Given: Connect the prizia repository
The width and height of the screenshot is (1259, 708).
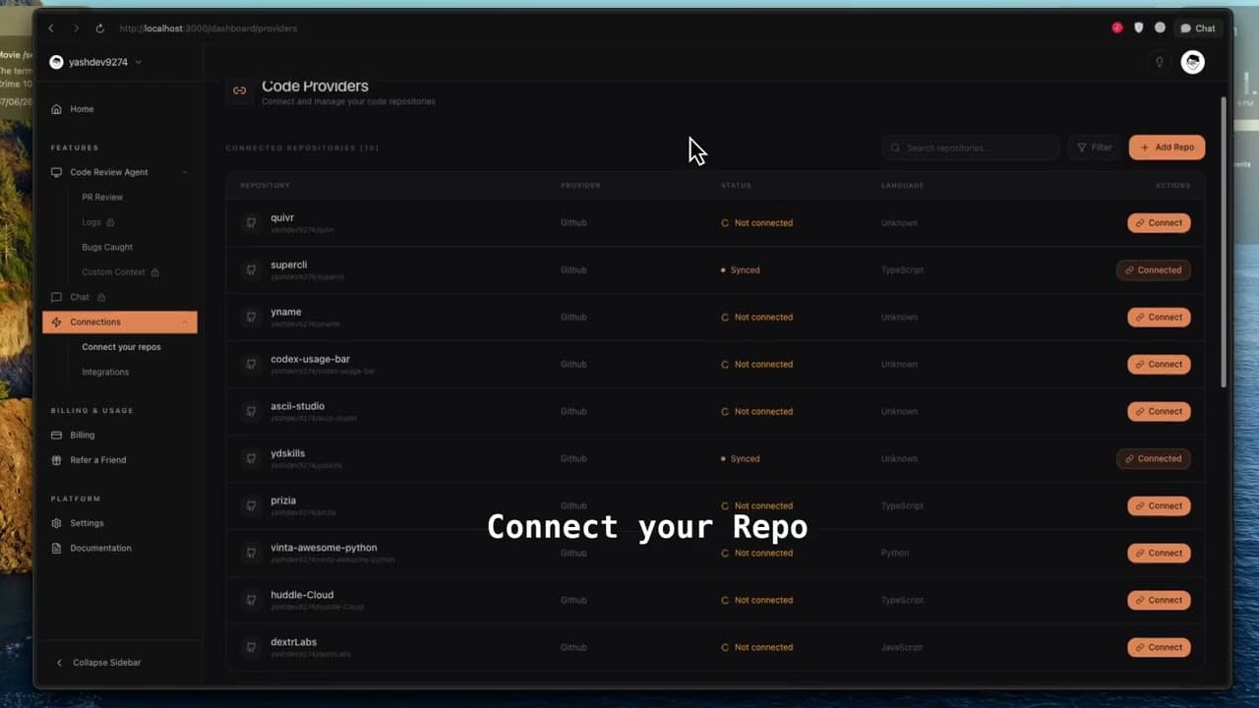Looking at the screenshot, I should (x=1159, y=506).
